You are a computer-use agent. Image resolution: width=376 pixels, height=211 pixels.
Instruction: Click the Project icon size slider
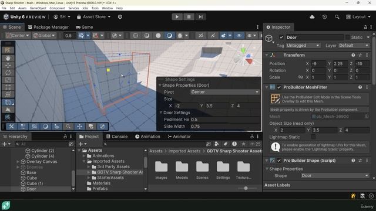click(x=246, y=188)
